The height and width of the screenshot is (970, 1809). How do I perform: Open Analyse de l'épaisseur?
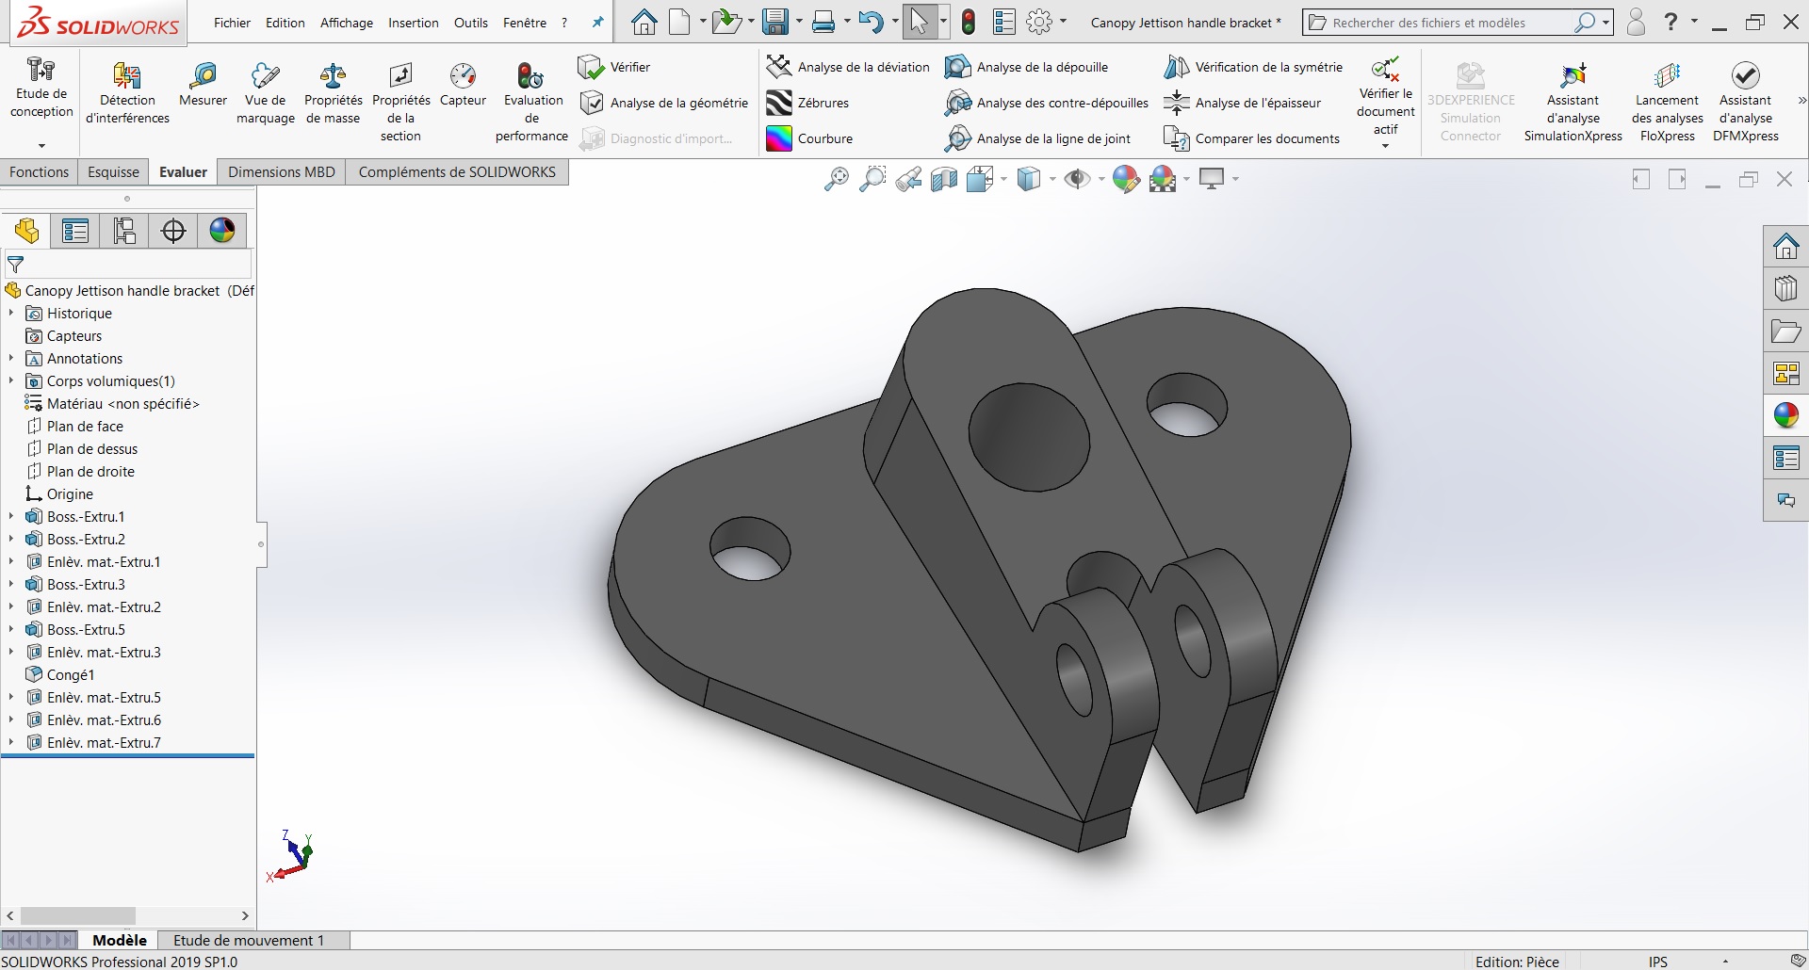pos(1242,103)
